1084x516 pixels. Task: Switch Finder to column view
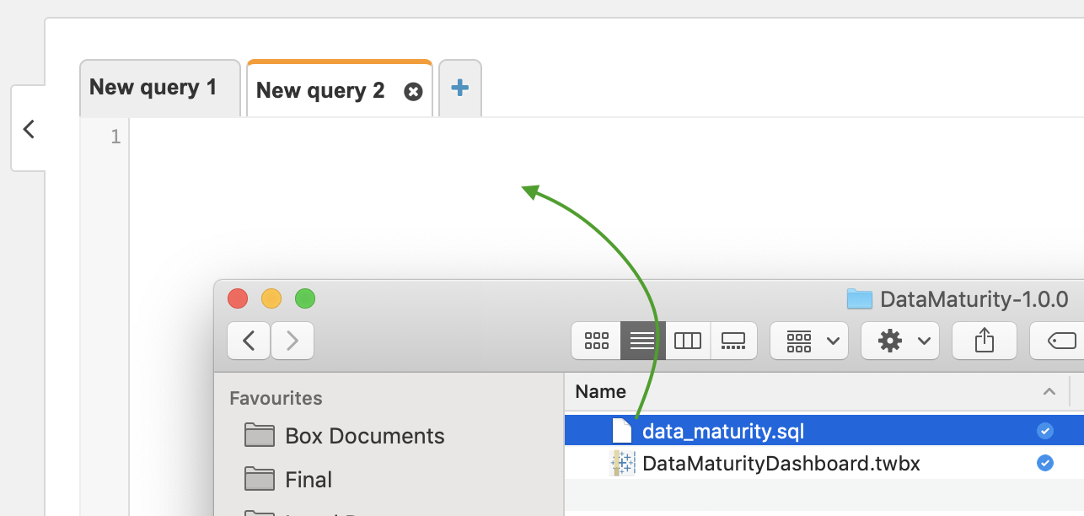[688, 341]
